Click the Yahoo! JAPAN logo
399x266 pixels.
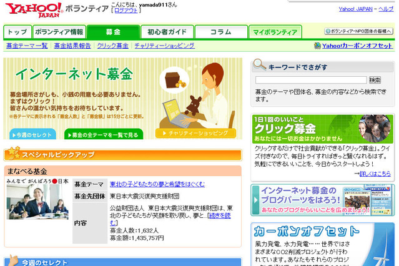pos(34,10)
